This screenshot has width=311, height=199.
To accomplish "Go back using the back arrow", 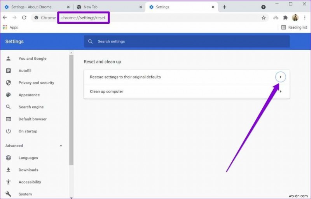I will pyautogui.click(x=5, y=17).
